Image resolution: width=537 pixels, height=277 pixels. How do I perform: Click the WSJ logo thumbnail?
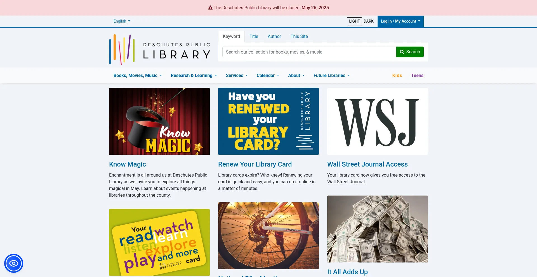377,121
